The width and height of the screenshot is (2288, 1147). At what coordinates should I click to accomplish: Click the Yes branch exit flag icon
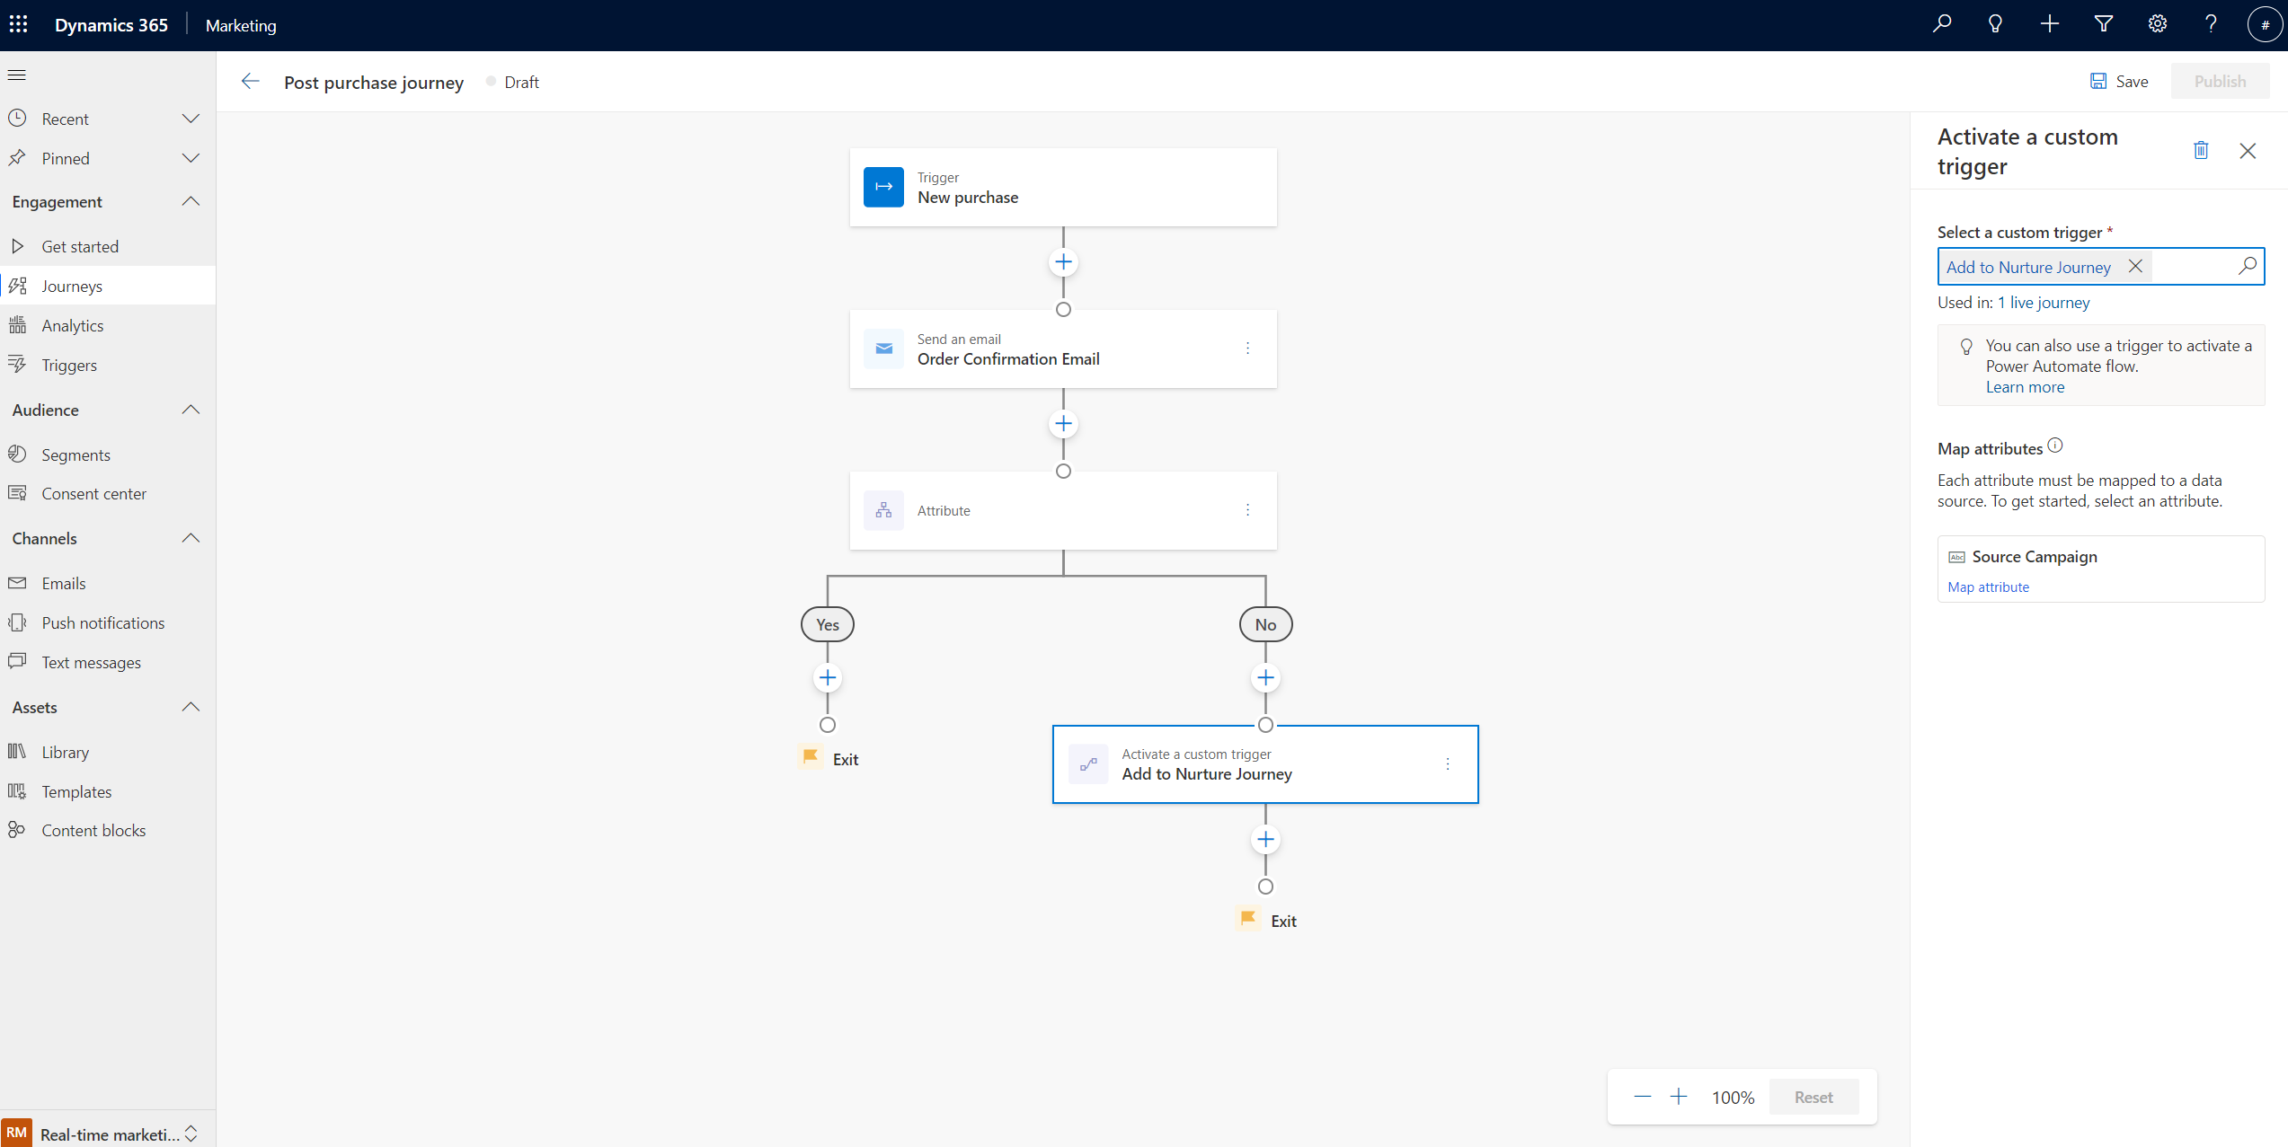[x=809, y=758]
